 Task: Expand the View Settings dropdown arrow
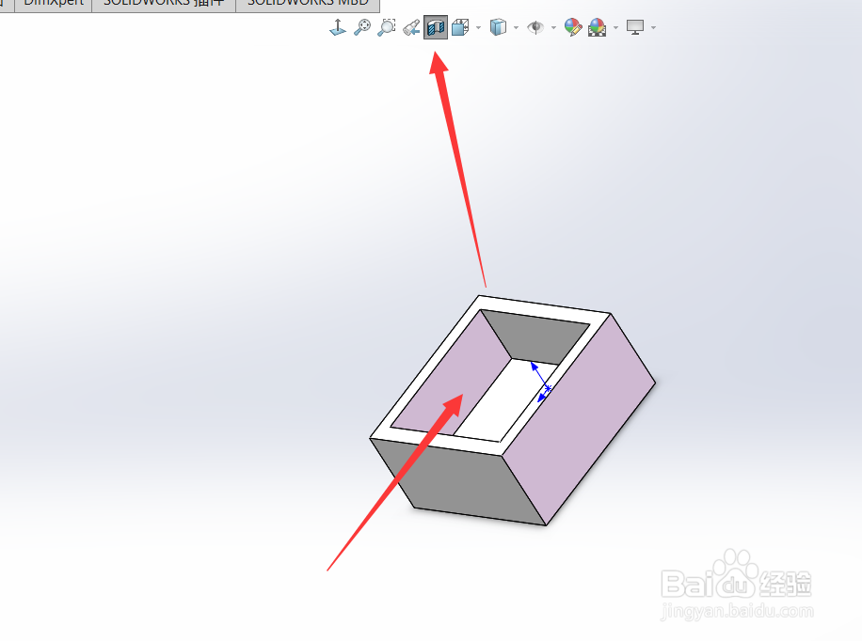pos(653,27)
